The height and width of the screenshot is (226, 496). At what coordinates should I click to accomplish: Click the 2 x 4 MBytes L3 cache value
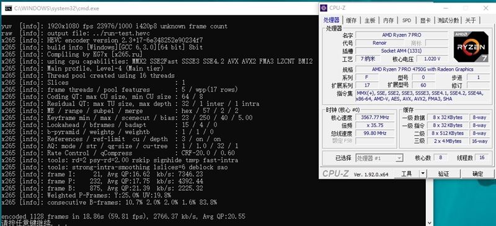(x=447, y=141)
